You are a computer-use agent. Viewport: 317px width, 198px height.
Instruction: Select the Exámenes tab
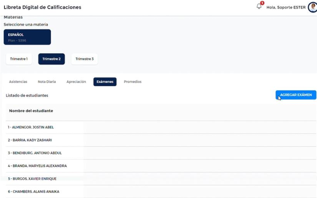pos(105,82)
